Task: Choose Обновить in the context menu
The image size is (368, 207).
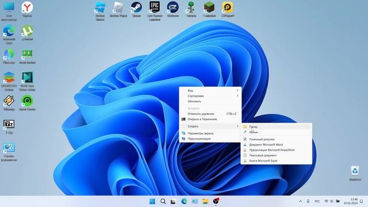Action: point(210,101)
